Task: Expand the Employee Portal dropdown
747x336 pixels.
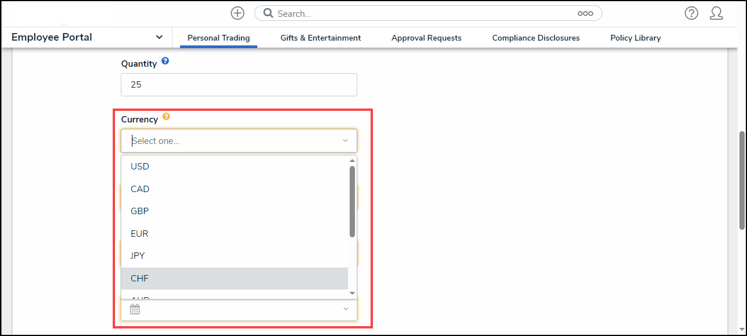Action: pyautogui.click(x=159, y=38)
